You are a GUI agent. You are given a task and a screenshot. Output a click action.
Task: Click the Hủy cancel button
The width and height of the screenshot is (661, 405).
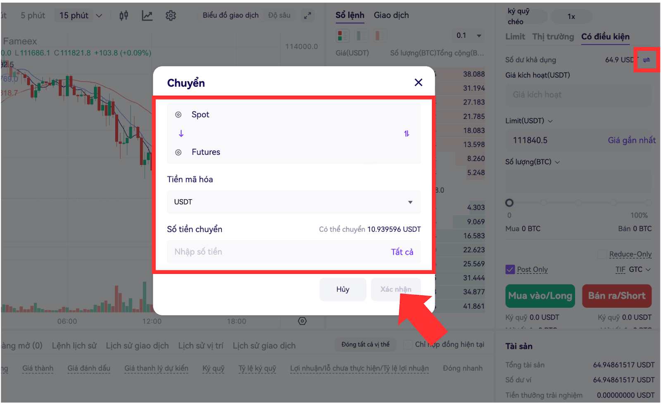tap(343, 289)
